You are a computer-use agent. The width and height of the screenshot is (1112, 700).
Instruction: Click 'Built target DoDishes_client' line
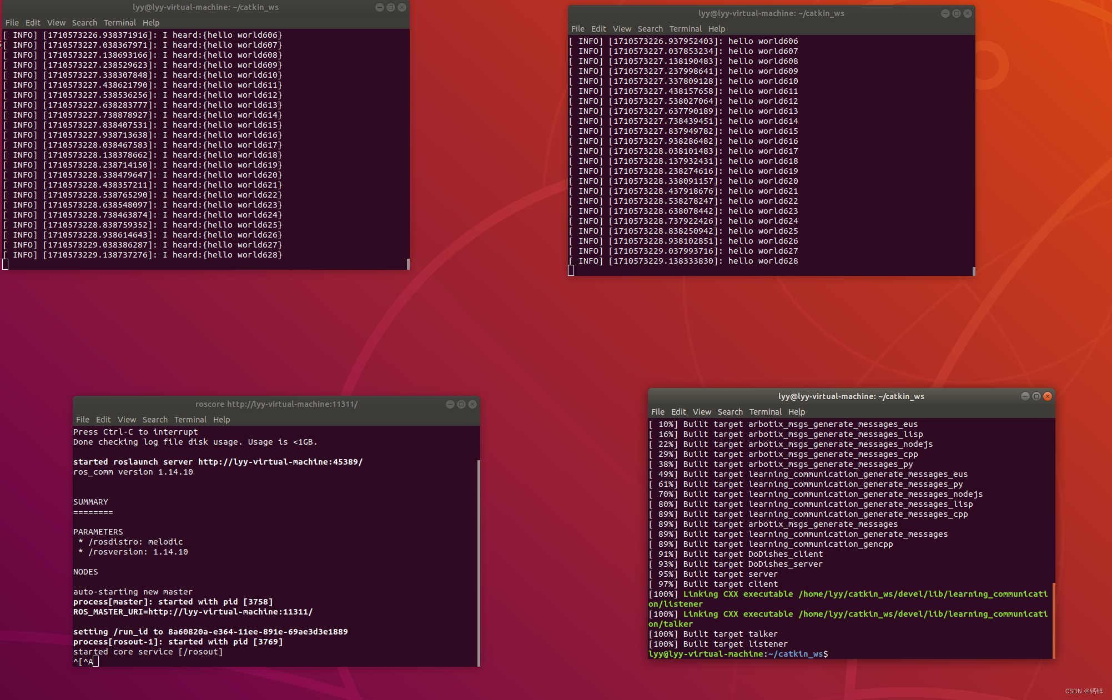pos(736,554)
